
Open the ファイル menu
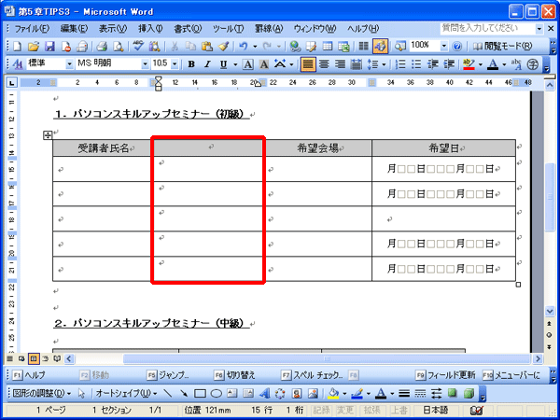pos(32,29)
